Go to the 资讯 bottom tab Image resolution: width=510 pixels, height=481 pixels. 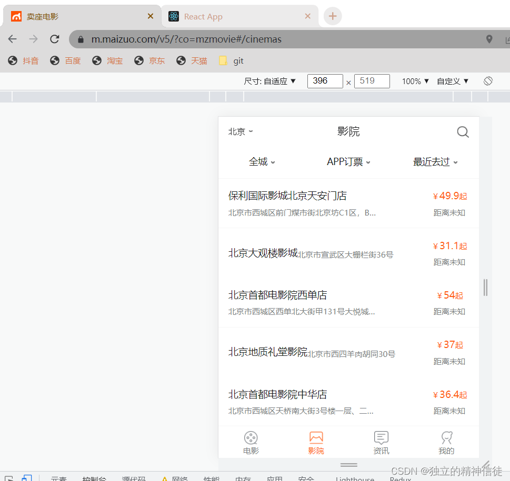click(x=381, y=443)
